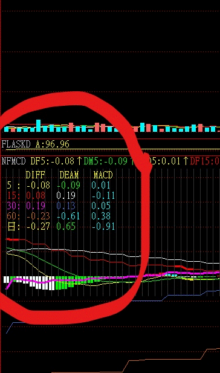Click the yellow arrow after DF5 value
Screen dimensions: 220x373
coord(79,161)
